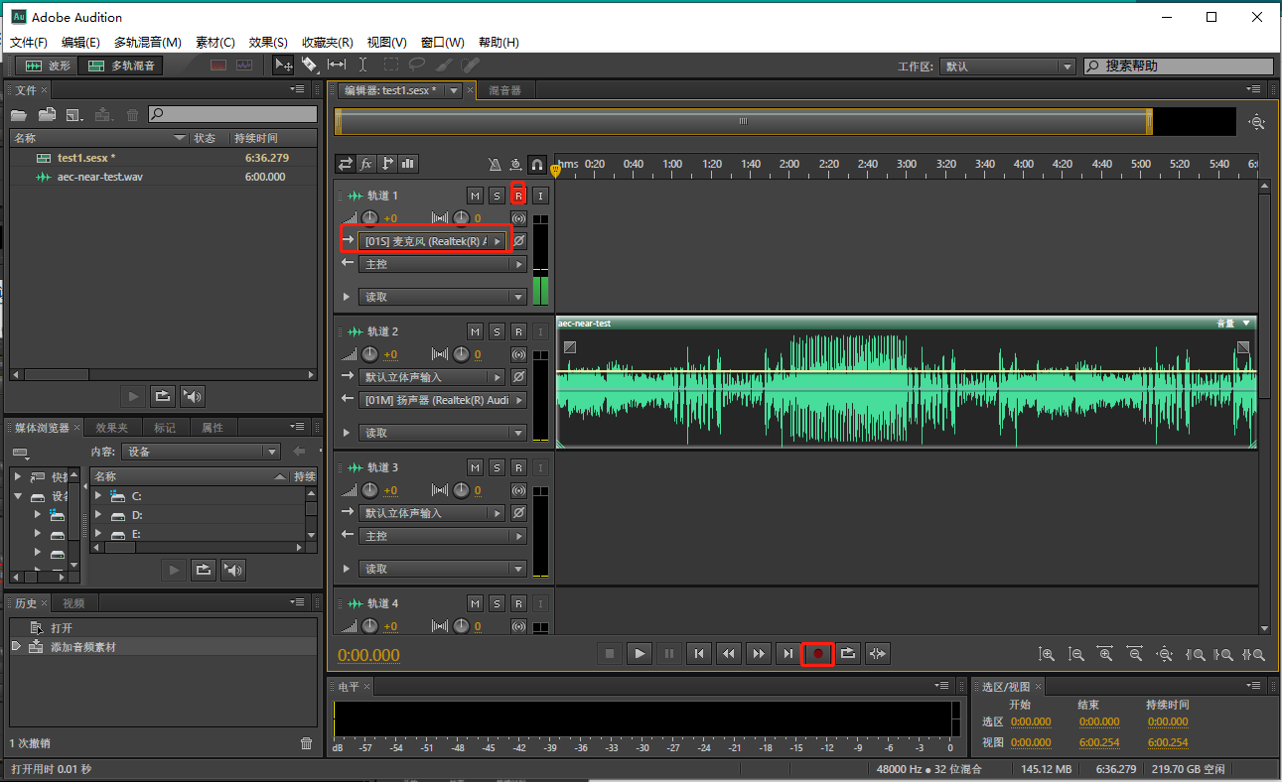The height and width of the screenshot is (782, 1282).
Task: Solo Track 1 with S button
Action: 497,195
